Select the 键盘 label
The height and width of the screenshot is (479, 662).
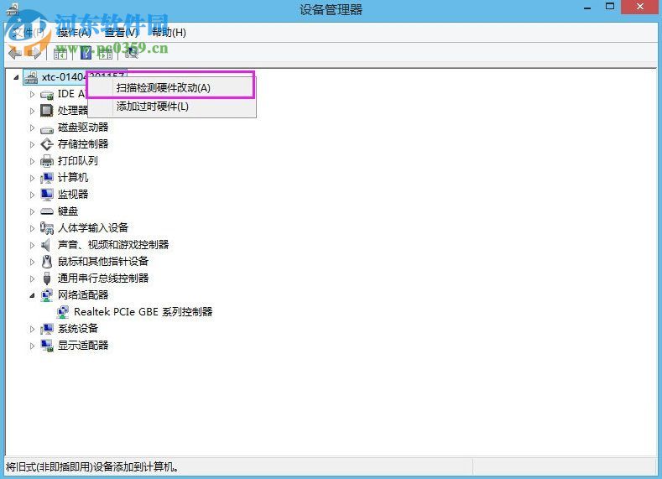point(68,211)
